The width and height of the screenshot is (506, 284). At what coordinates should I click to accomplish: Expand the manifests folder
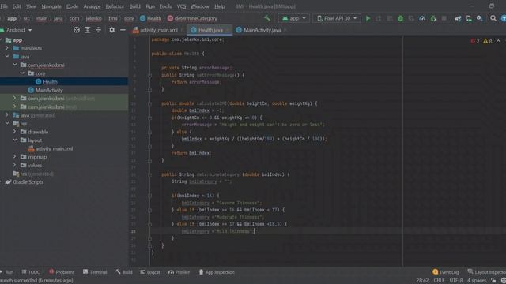7,48
